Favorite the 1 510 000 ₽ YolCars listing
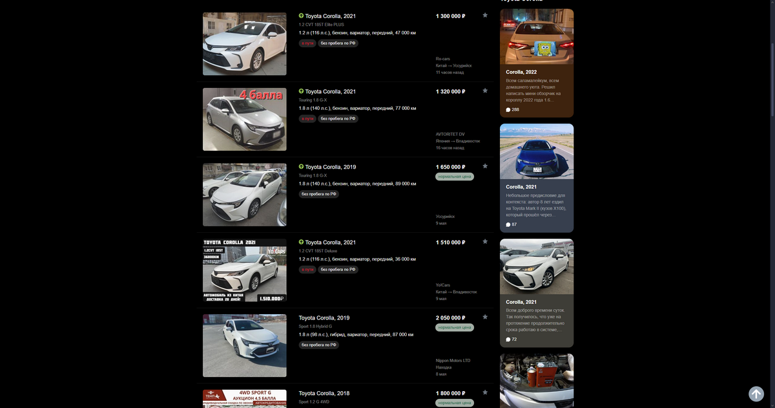Screen dimensions: 775x408 [x=485, y=242]
